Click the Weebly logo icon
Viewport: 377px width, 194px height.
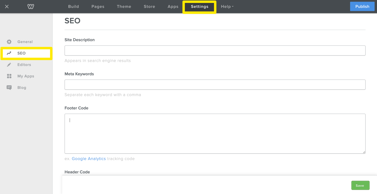(x=31, y=7)
